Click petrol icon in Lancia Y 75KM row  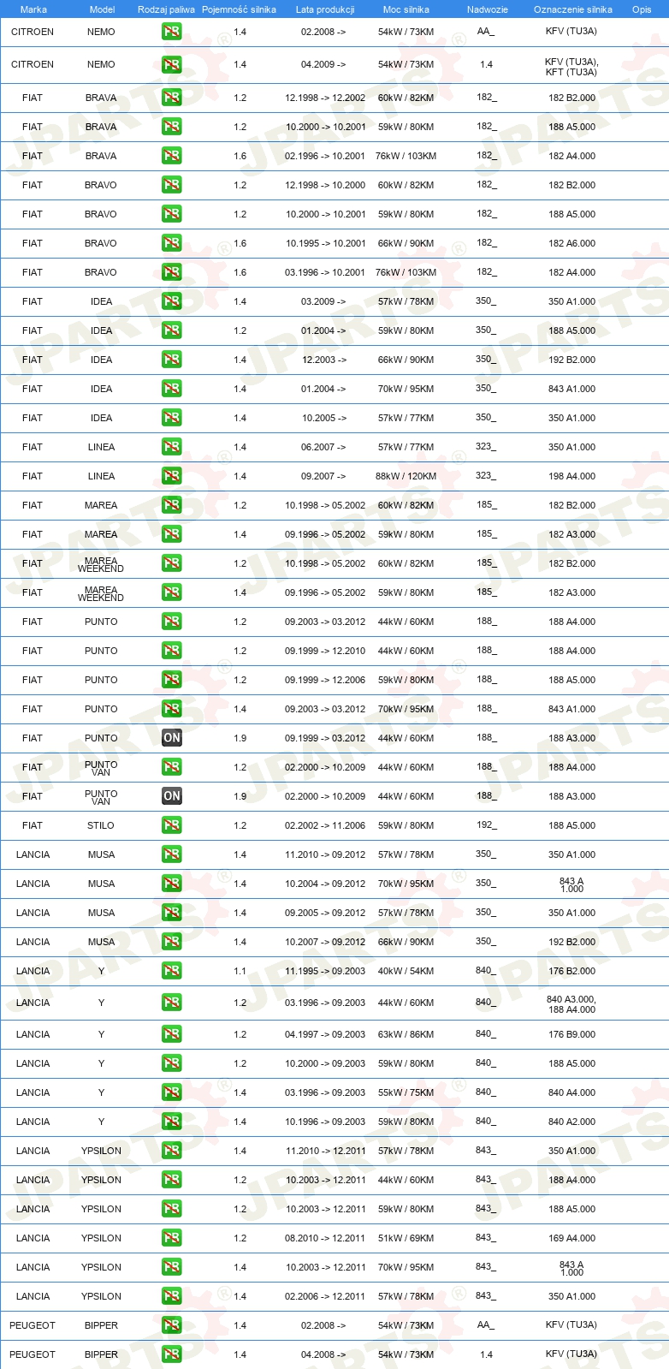172,1092
